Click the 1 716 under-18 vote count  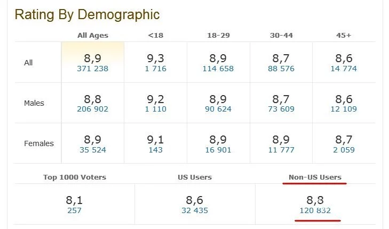pyautogui.click(x=155, y=69)
